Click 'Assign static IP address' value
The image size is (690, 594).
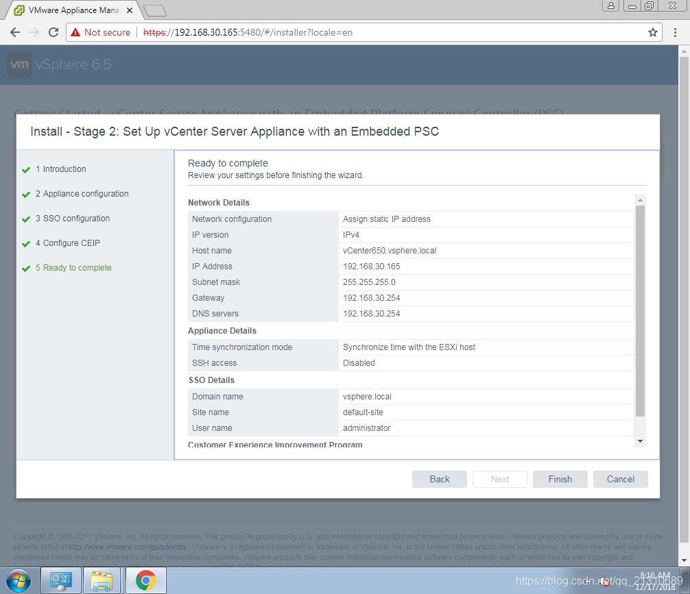click(386, 219)
